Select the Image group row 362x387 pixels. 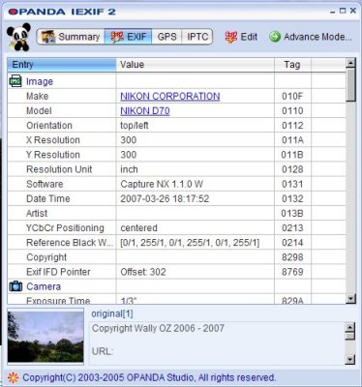[176, 81]
